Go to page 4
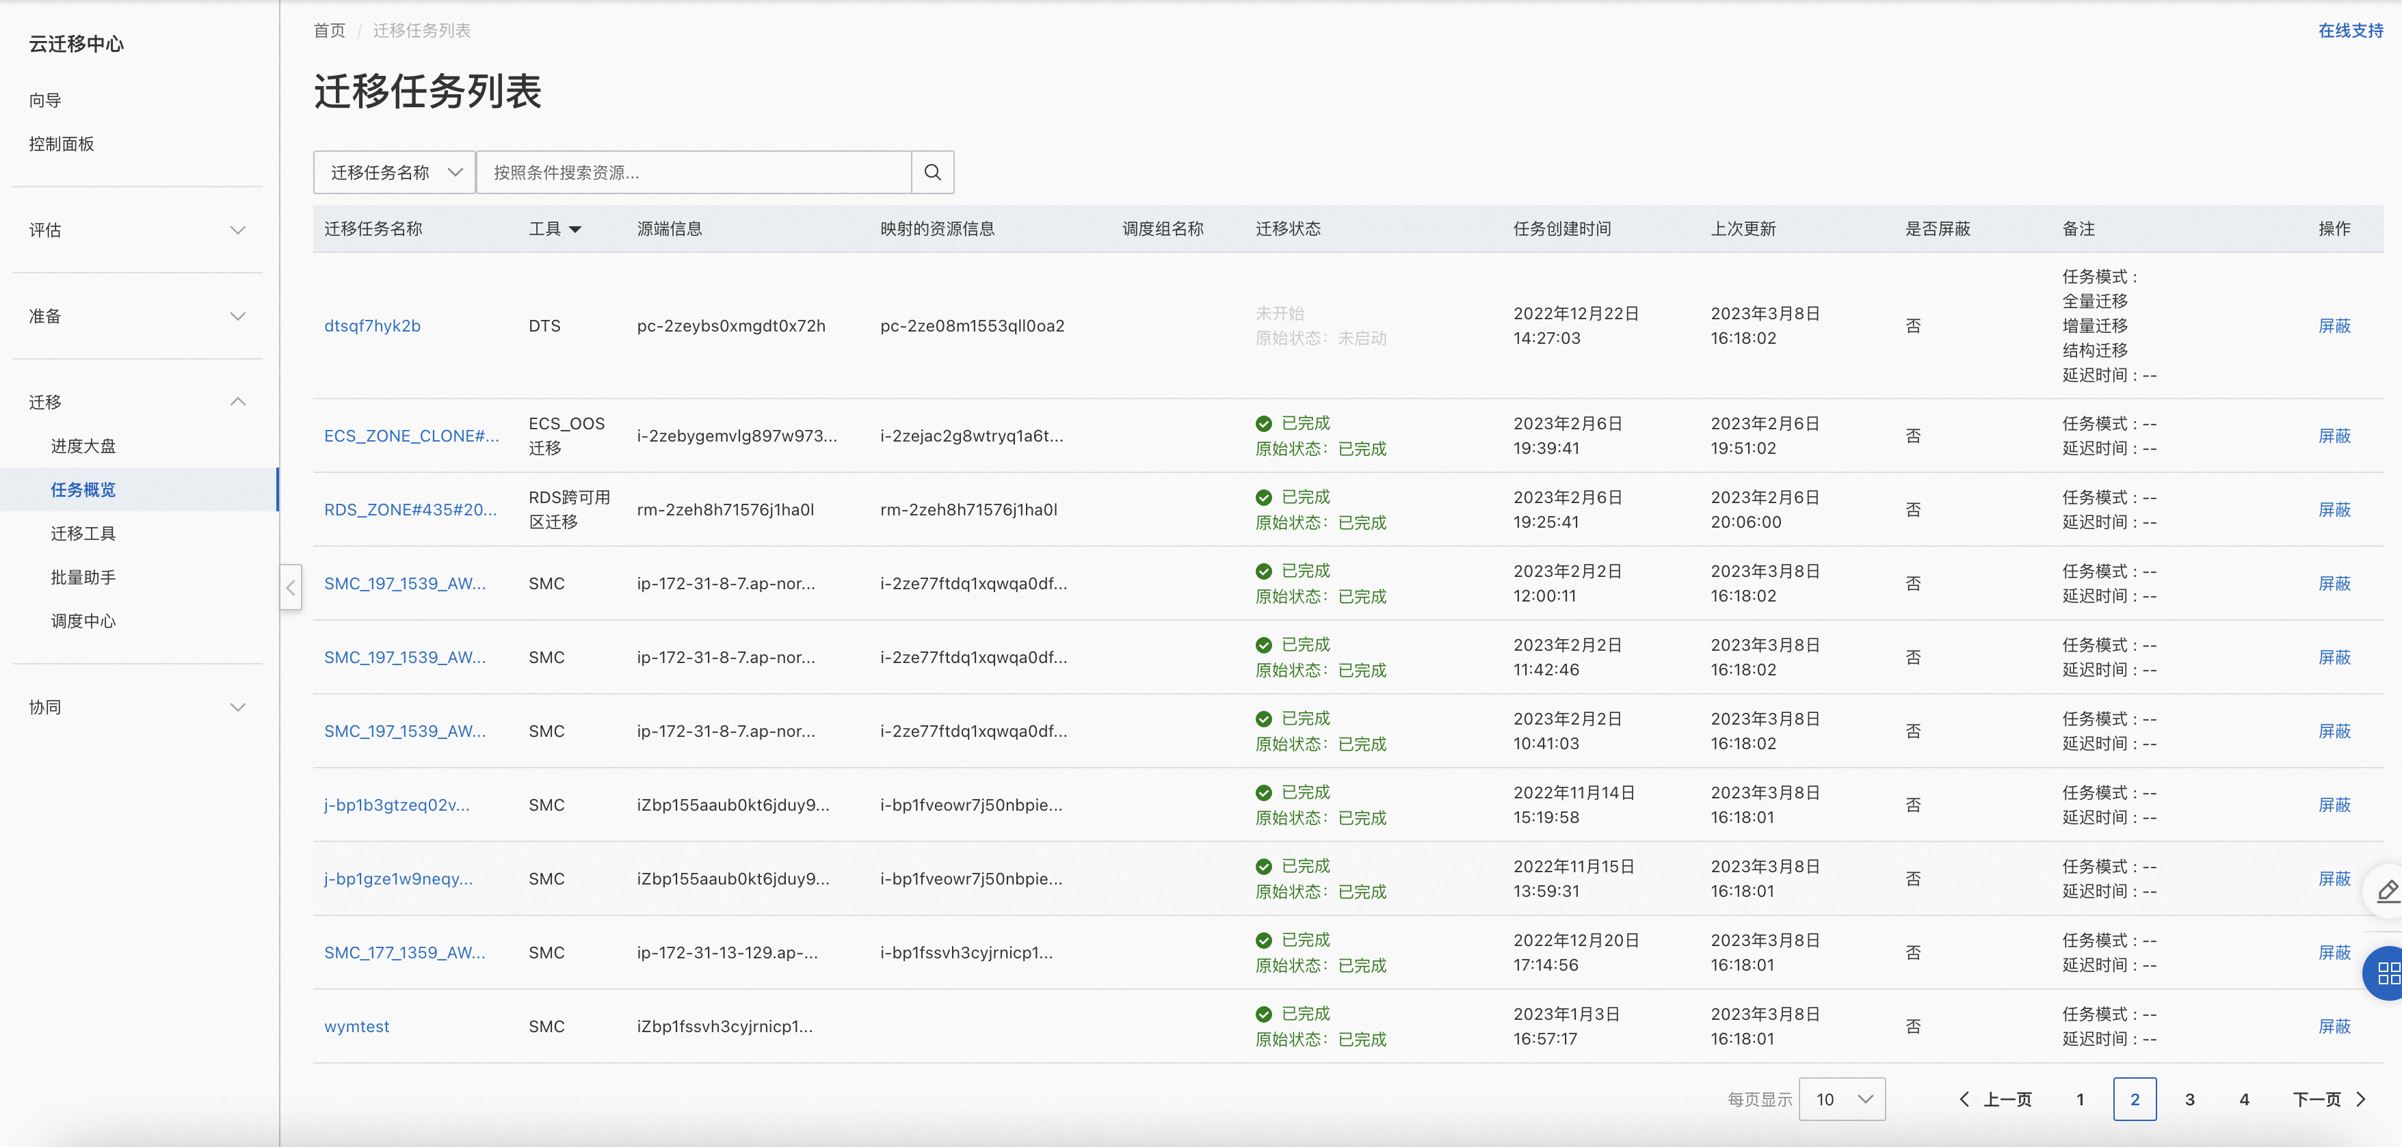 [x=2243, y=1099]
